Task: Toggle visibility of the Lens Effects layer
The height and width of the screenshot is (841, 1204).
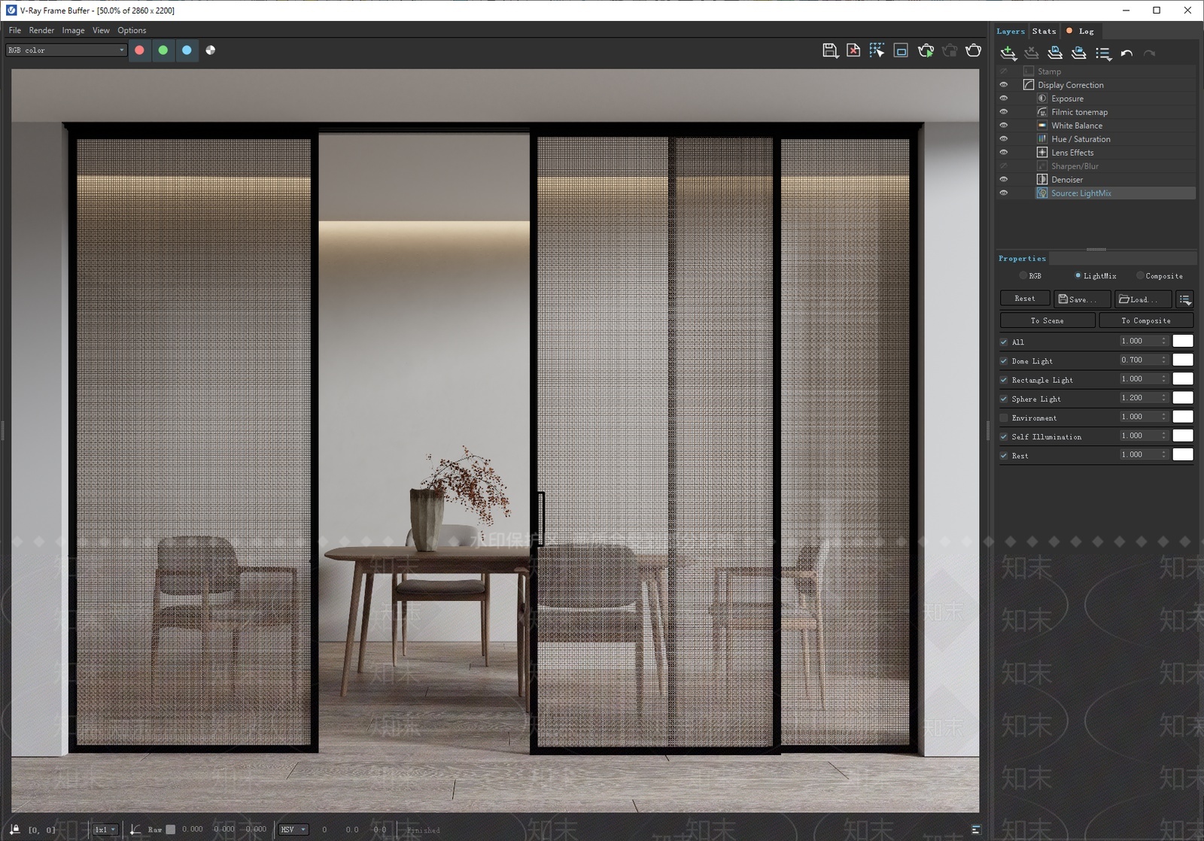Action: (x=1003, y=153)
